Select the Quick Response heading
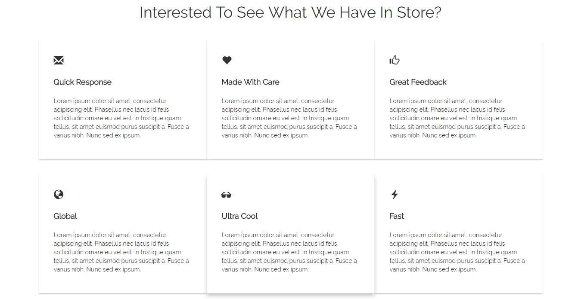The width and height of the screenshot is (578, 299). [83, 82]
